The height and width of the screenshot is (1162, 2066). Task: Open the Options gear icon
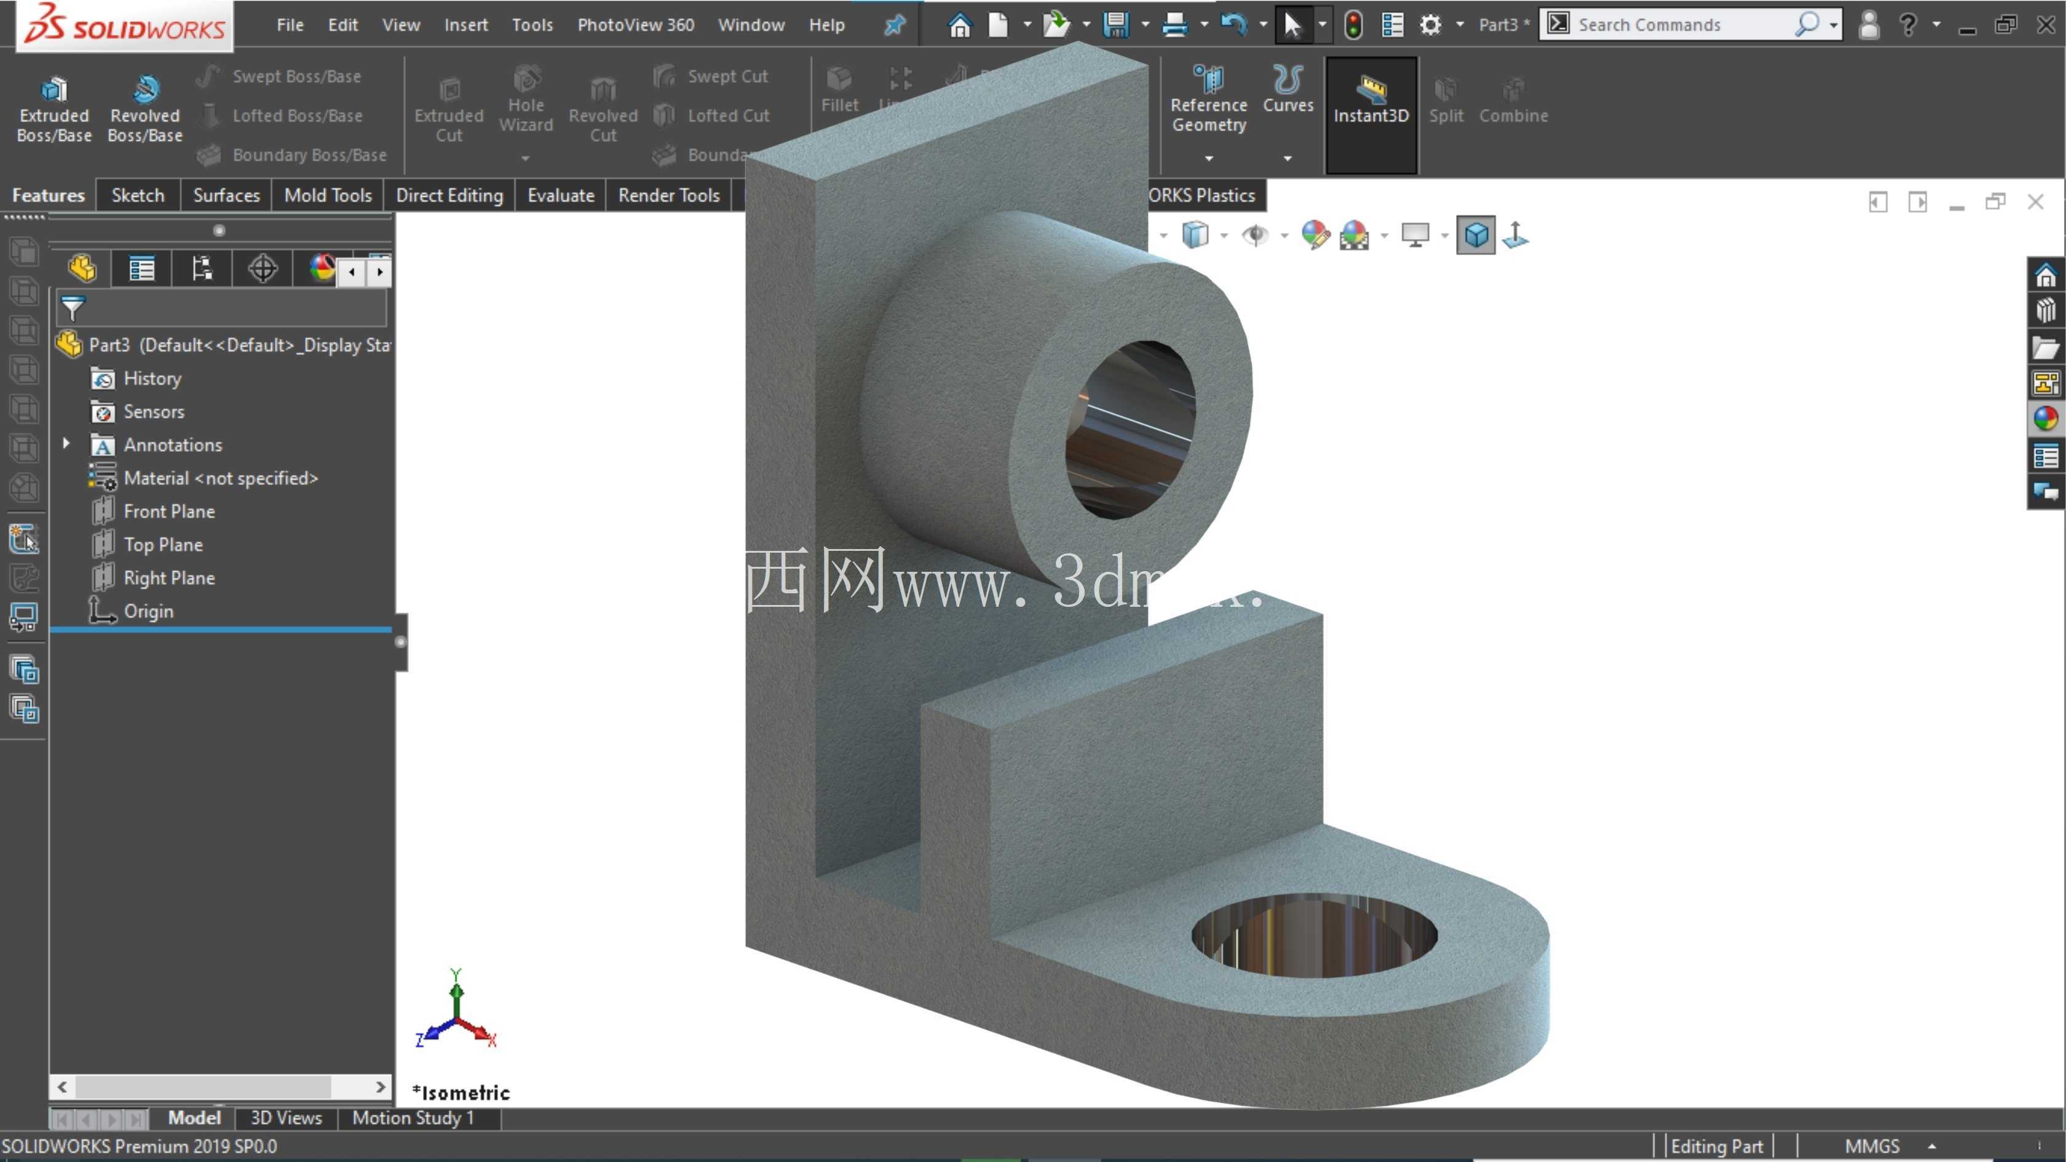coord(1430,25)
